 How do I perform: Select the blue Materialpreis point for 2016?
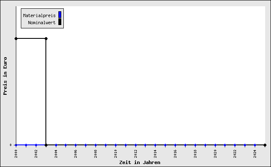(175, 145)
